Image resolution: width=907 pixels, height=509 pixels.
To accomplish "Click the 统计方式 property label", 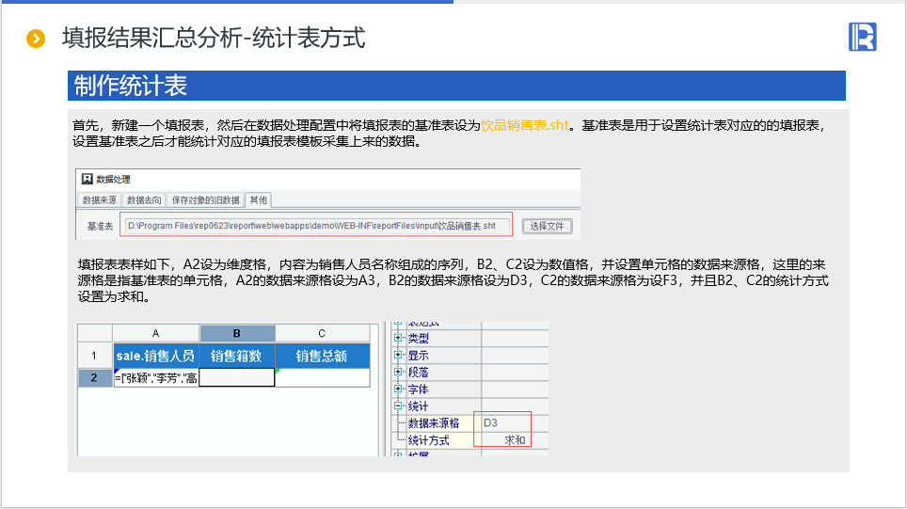I will point(429,440).
